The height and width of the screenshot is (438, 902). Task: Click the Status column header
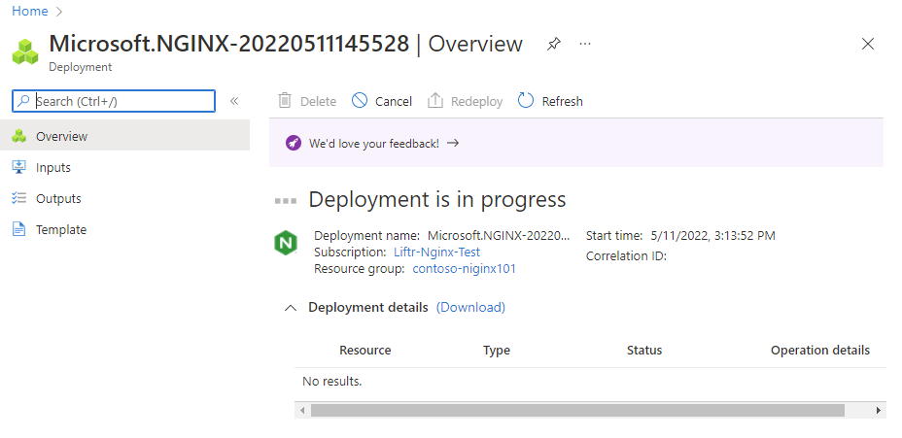[x=644, y=350]
